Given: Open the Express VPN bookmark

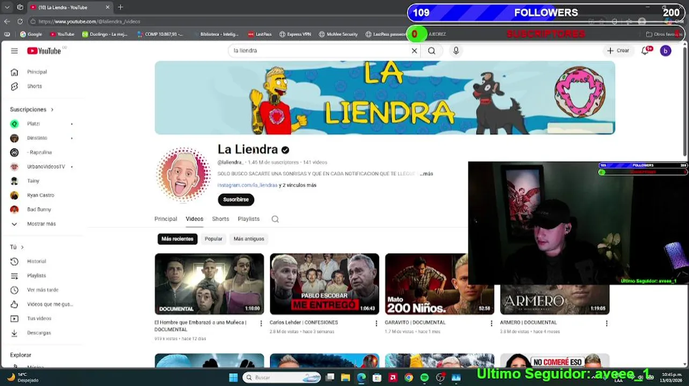Looking at the screenshot, I should click(x=295, y=34).
